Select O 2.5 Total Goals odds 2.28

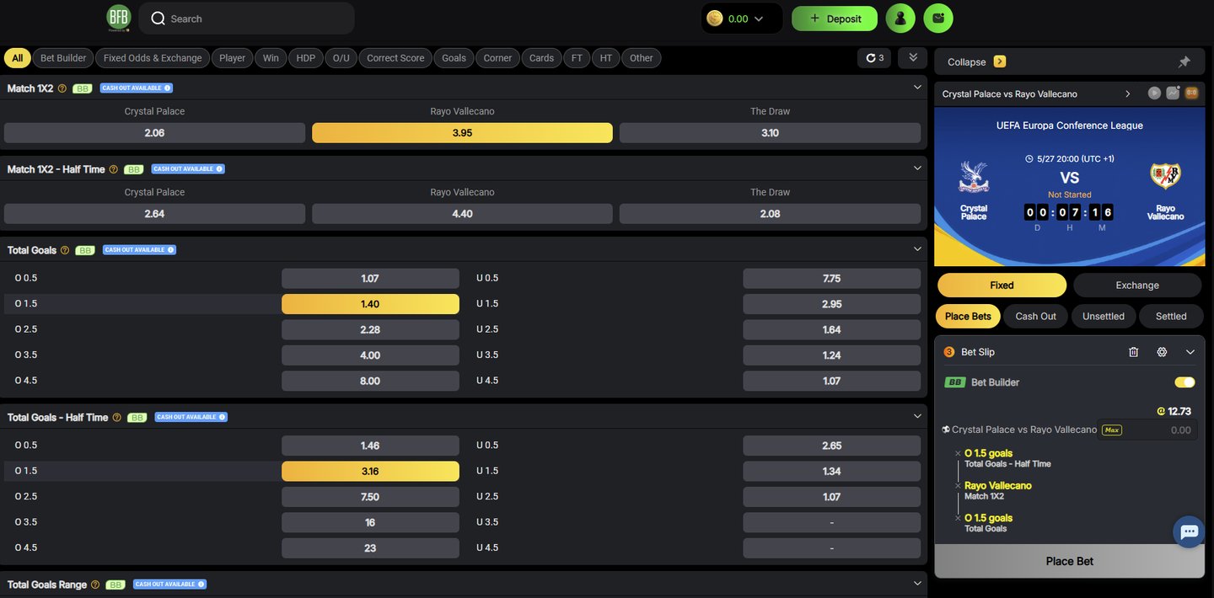[x=370, y=329]
